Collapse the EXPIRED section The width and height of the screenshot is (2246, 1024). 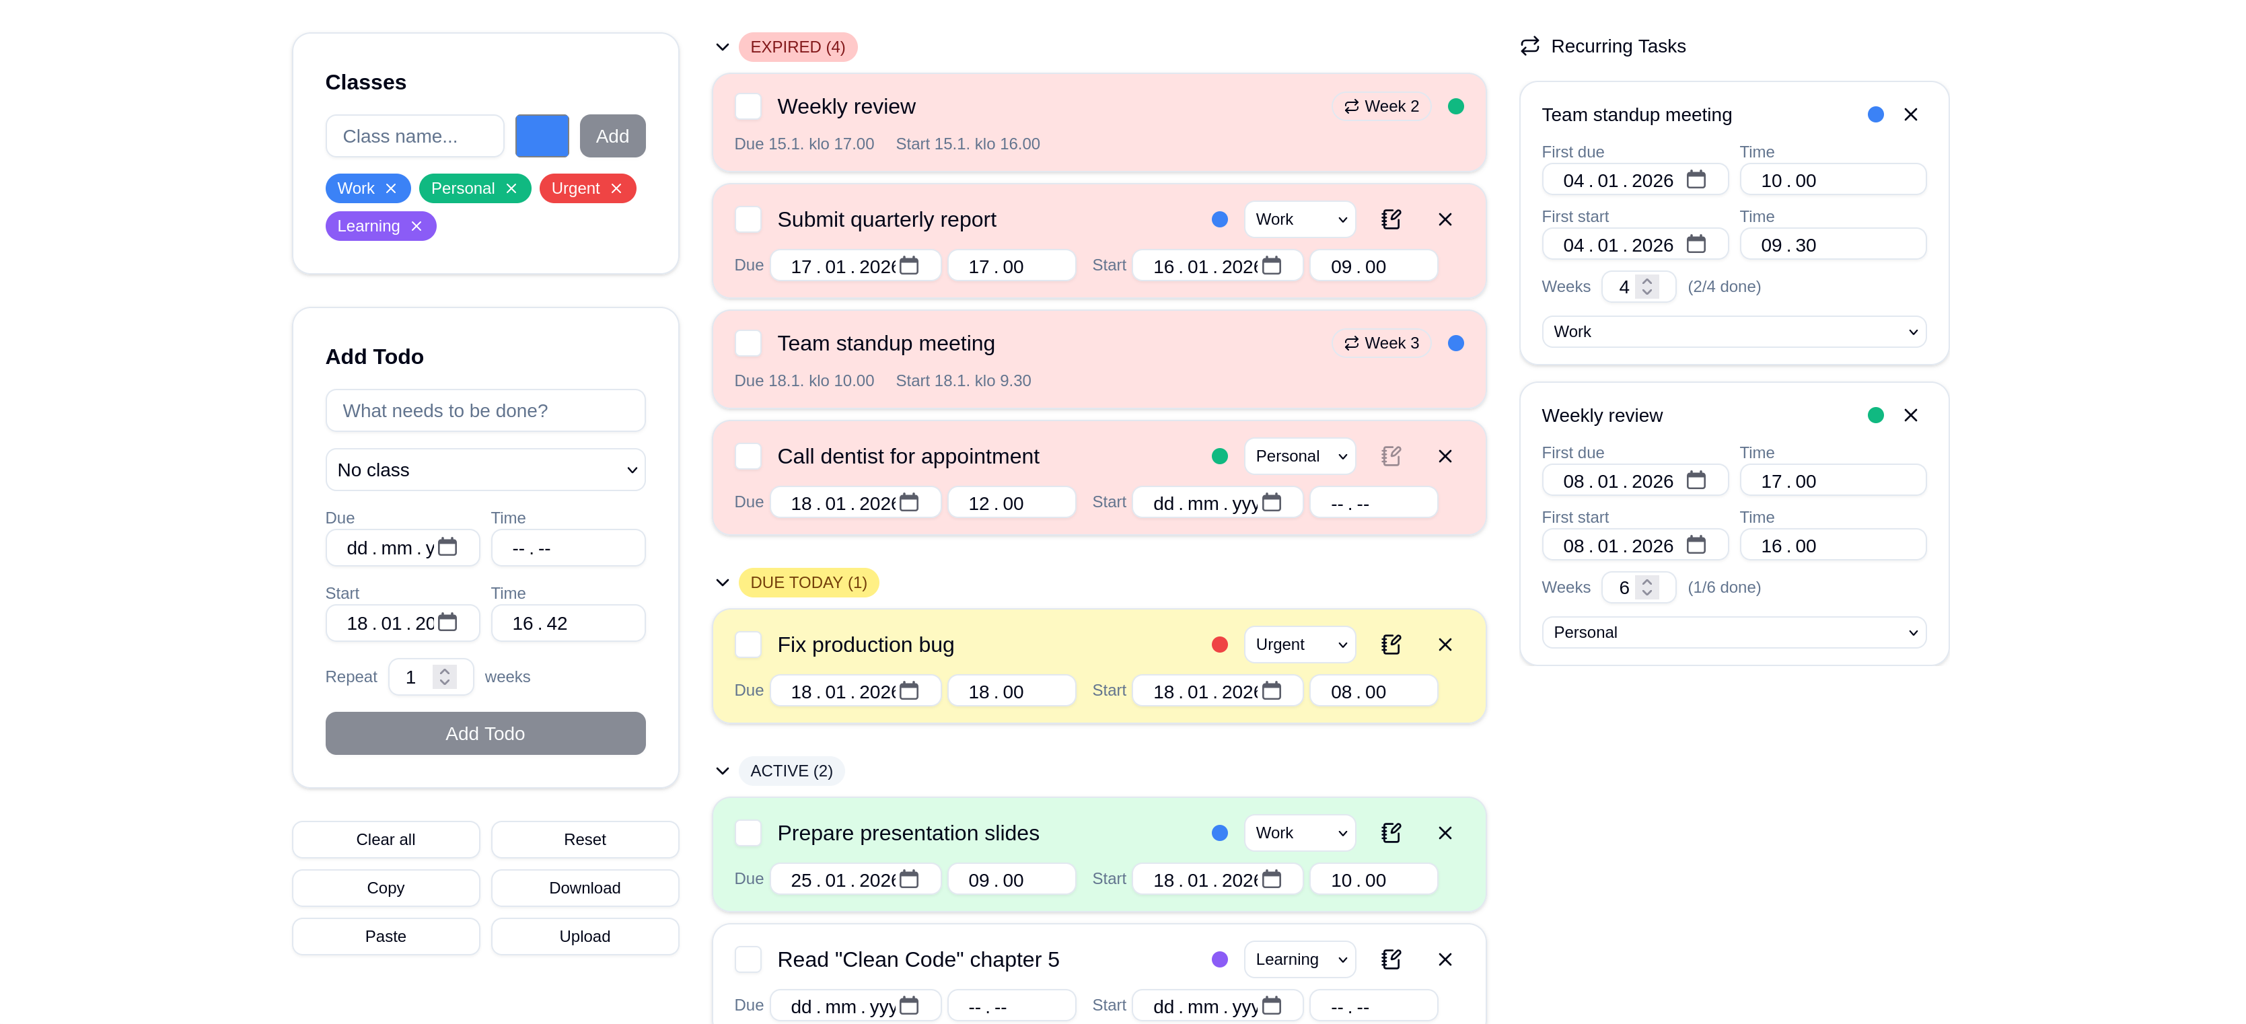722,47
